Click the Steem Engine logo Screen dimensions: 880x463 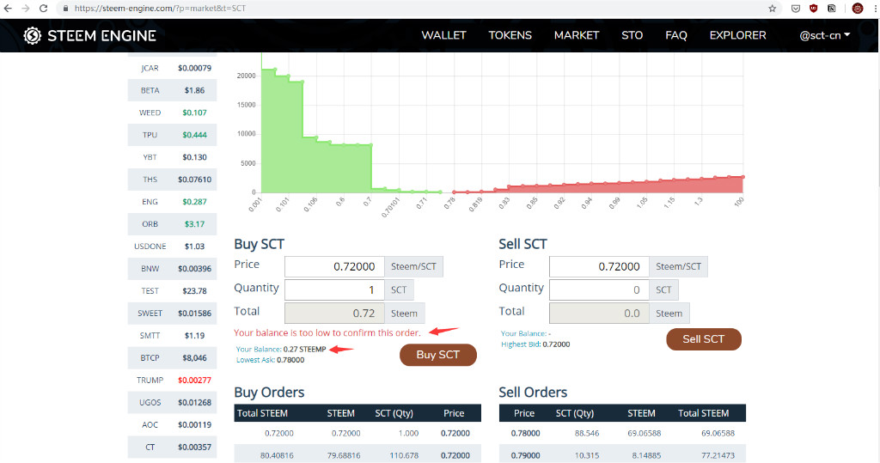click(89, 35)
